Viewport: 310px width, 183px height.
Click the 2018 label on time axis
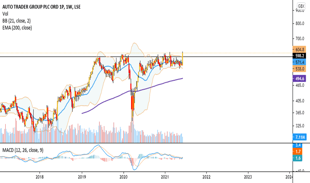point(40,177)
